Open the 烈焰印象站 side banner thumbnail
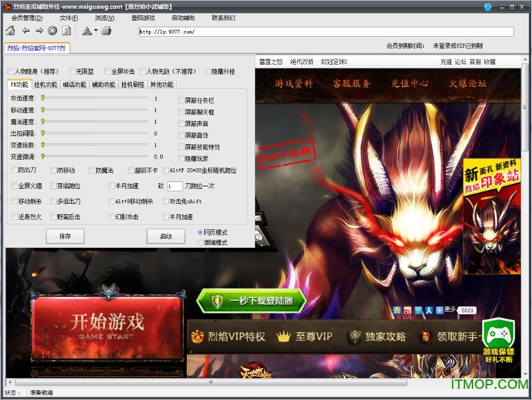 click(x=492, y=216)
